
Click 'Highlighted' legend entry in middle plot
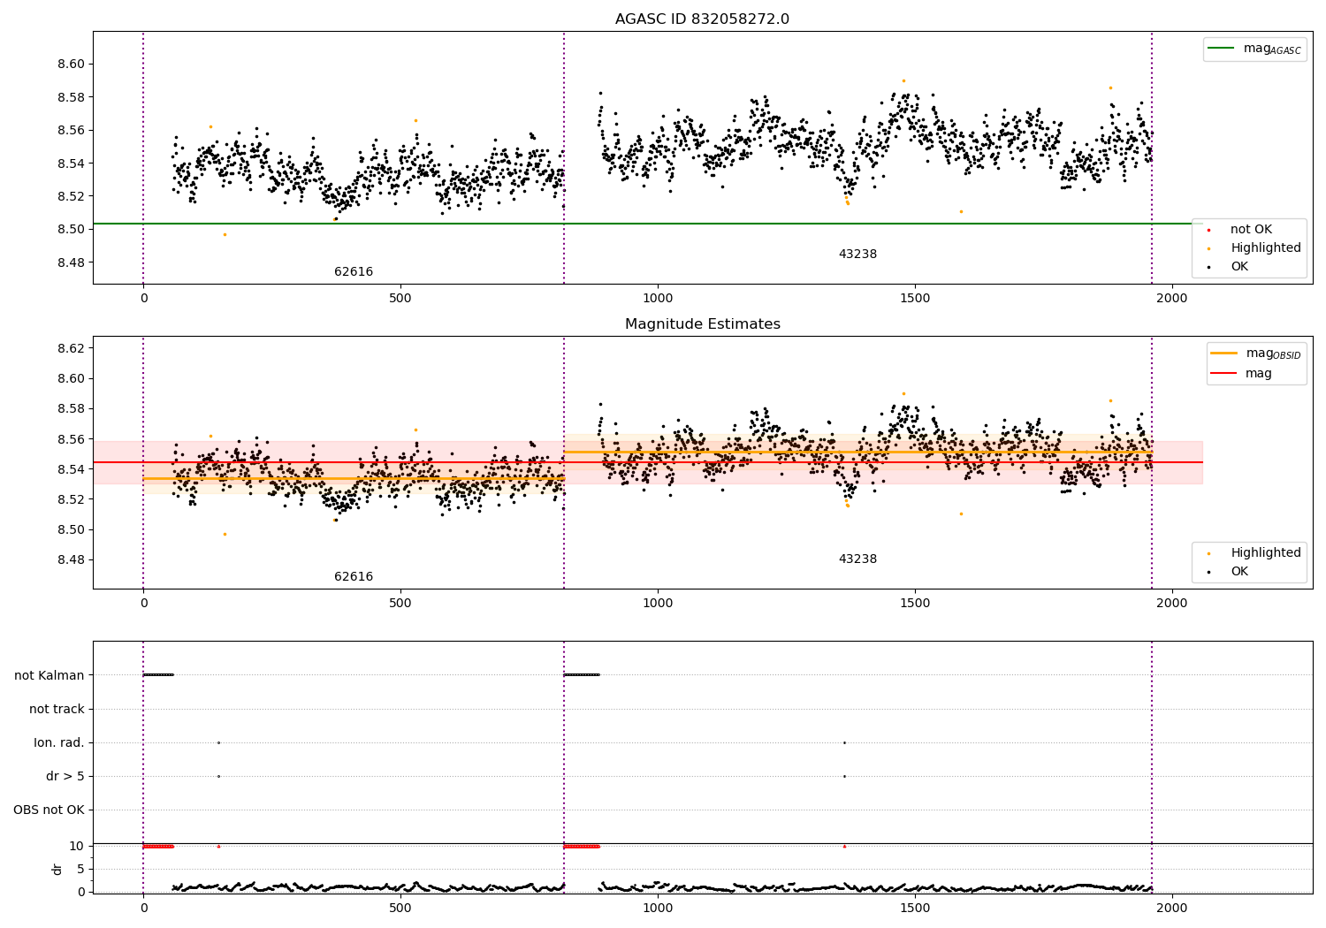(1254, 553)
